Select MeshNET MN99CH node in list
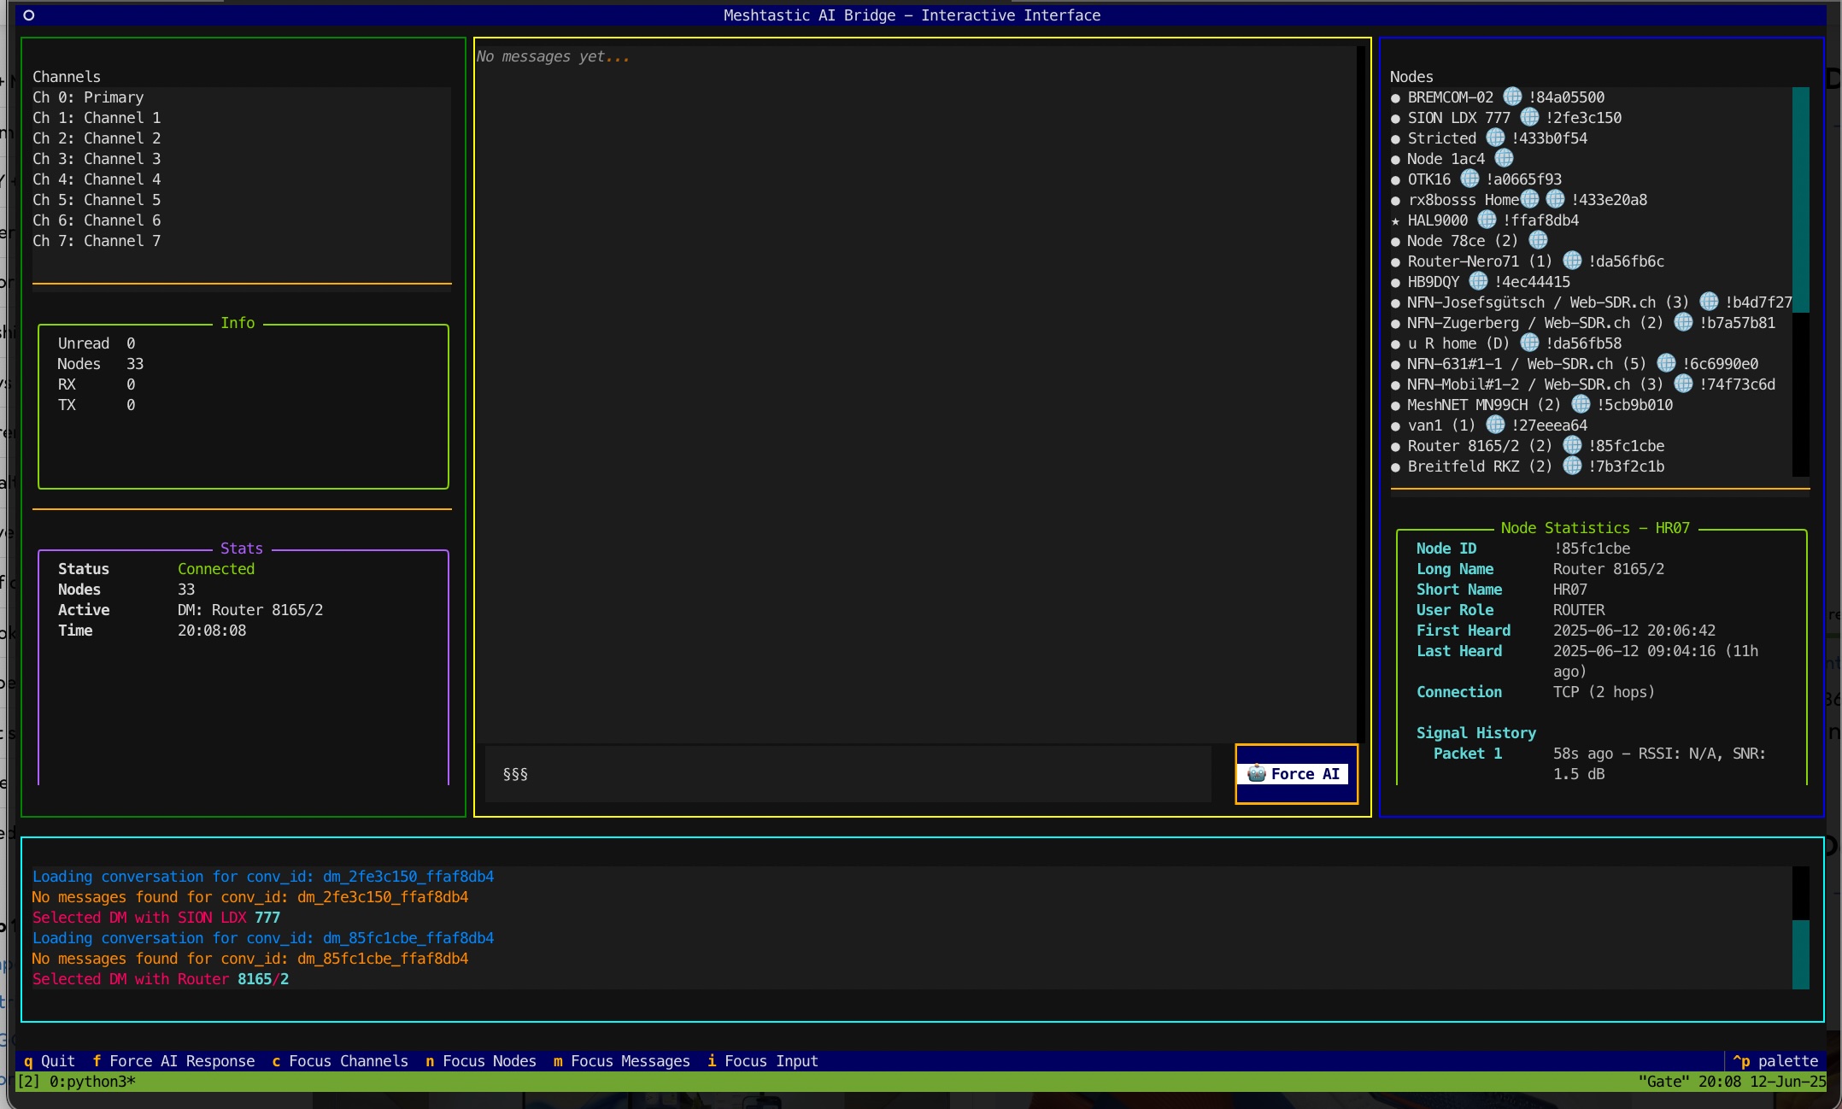This screenshot has width=1842, height=1109. (1482, 405)
